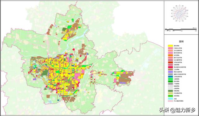This screenshot has height=116, width=199.
Task: Click the bright red 商业服务业设施用地 swatch
Action: pos(170,67)
